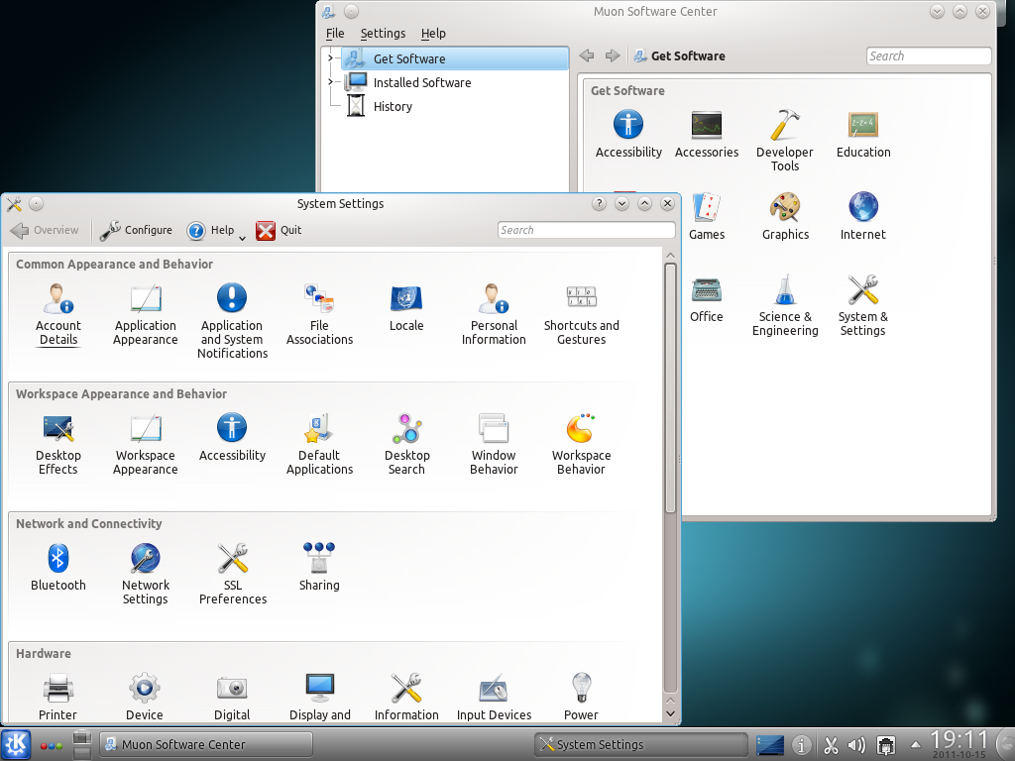Browse Games category in Muon
Image resolution: width=1015 pixels, height=761 pixels.
tap(706, 216)
